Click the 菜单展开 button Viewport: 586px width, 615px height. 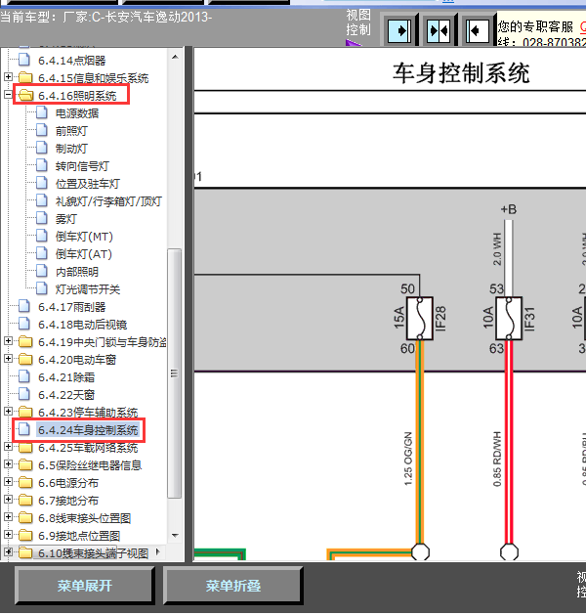[x=85, y=586]
